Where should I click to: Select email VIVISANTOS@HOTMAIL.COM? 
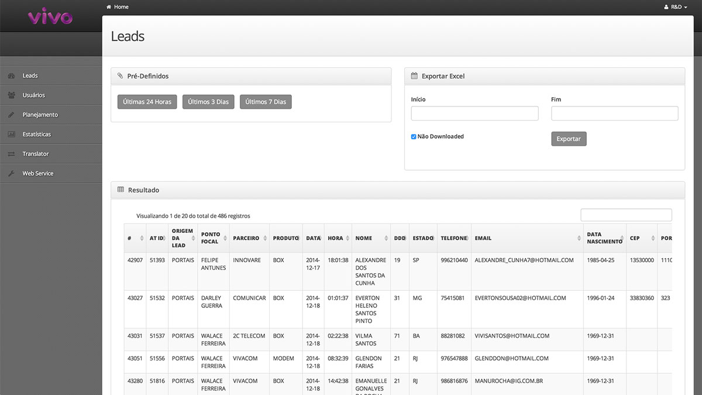click(512, 336)
